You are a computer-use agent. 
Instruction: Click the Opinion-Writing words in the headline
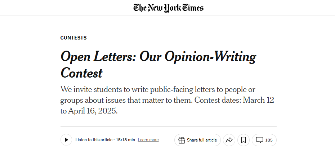pyautogui.click(x=210, y=57)
